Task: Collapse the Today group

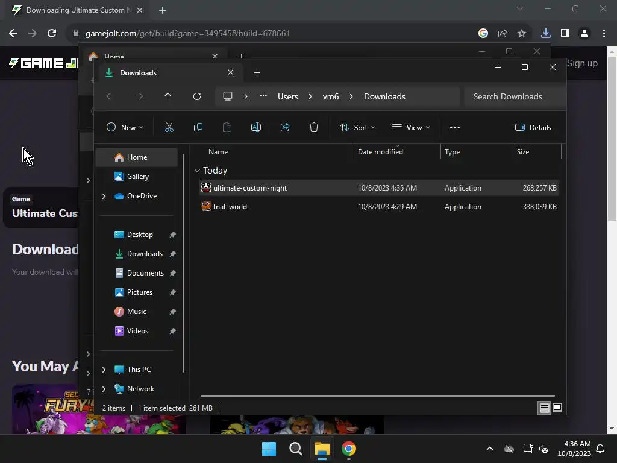Action: coord(197,171)
